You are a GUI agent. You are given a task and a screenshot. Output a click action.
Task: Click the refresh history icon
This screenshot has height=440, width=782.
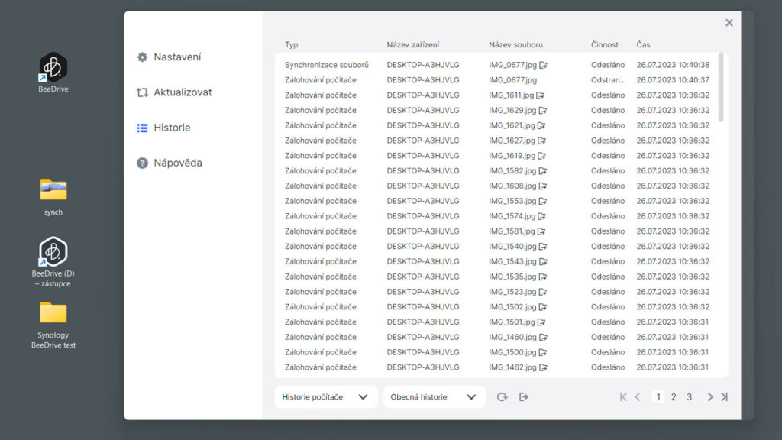pyautogui.click(x=502, y=397)
